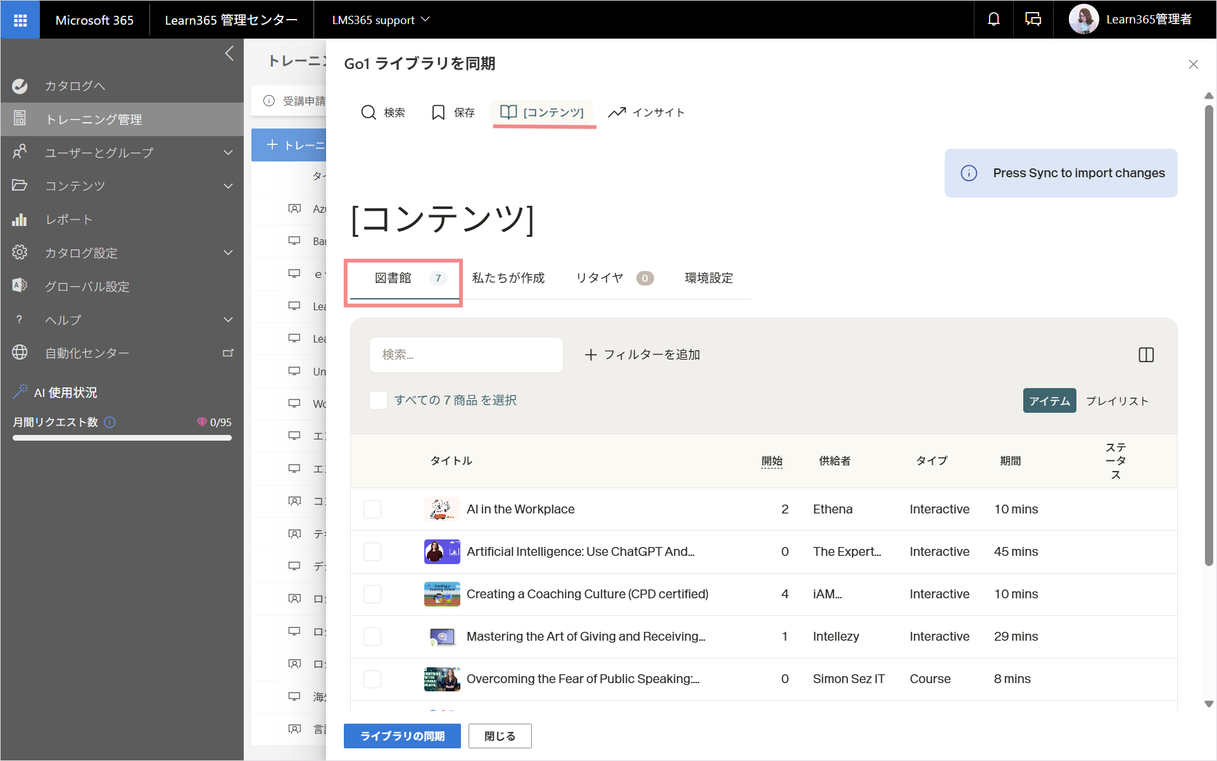The height and width of the screenshot is (761, 1217).
Task: Click the AI 使用状況 magic wand icon
Action: tap(20, 392)
